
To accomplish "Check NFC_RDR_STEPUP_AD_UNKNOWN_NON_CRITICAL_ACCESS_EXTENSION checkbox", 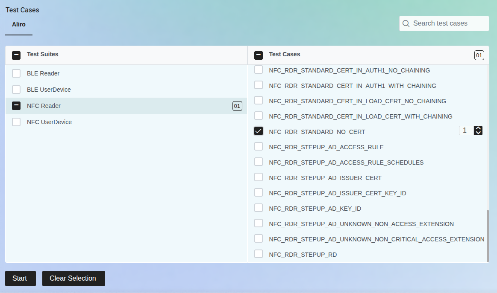I will (258, 238).
